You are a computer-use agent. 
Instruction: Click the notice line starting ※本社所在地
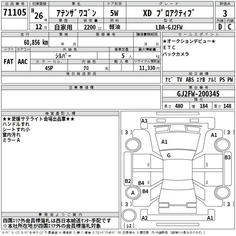[x=52, y=226]
